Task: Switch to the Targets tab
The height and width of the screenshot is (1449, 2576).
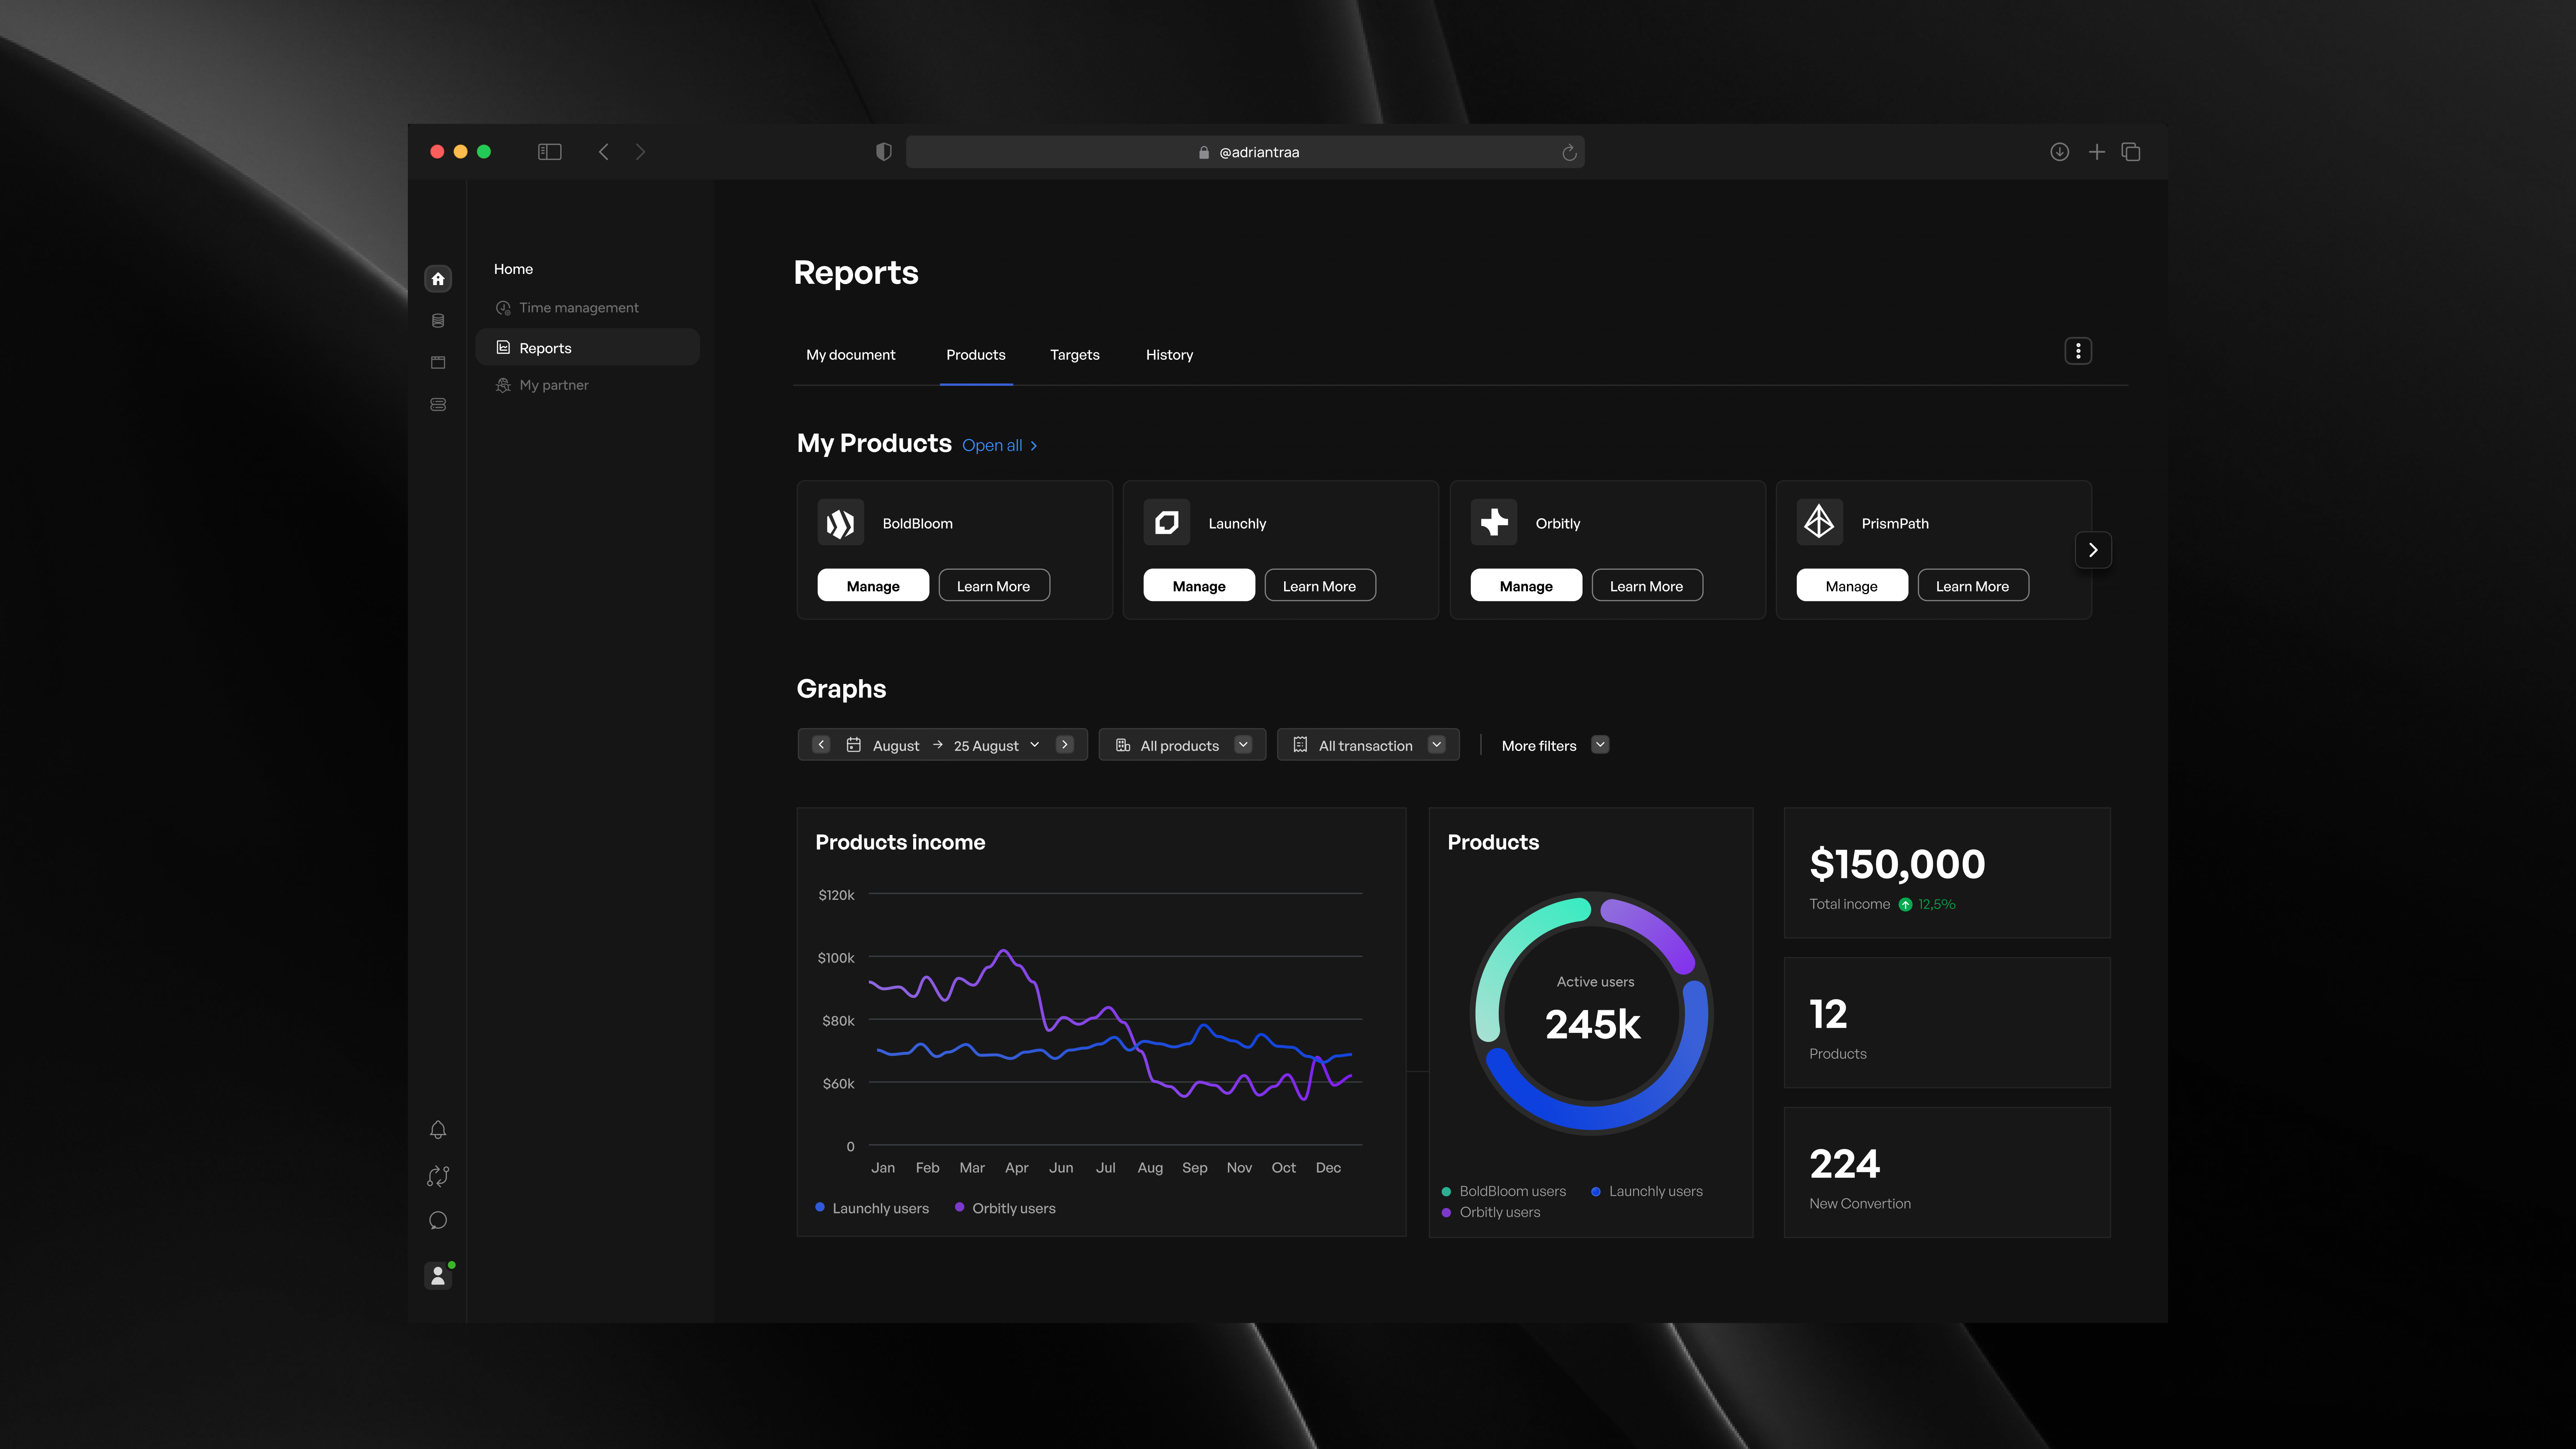Action: pyautogui.click(x=1074, y=355)
